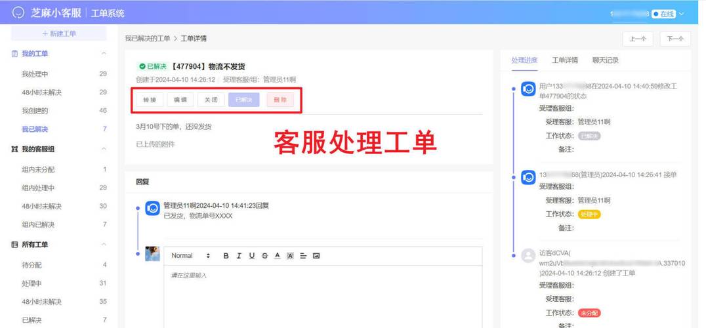Toggle bold formatting in reply editor
The image size is (706, 328).
226,256
